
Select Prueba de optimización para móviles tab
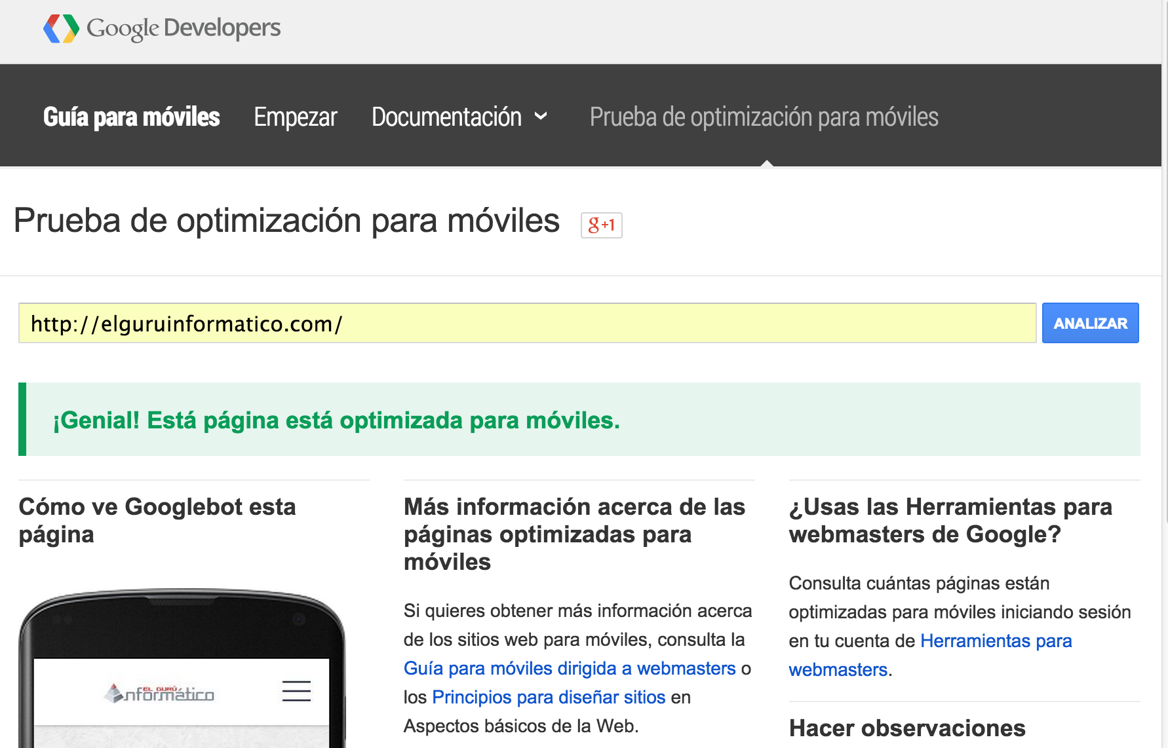pyautogui.click(x=764, y=117)
